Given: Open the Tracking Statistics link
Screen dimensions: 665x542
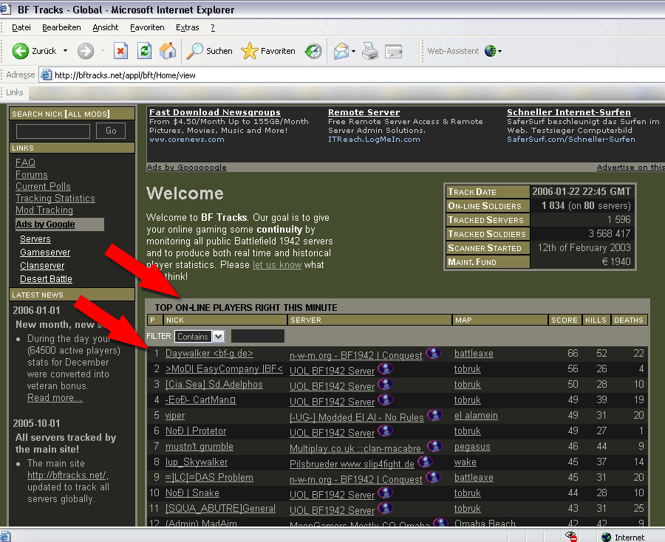Looking at the screenshot, I should [x=55, y=199].
